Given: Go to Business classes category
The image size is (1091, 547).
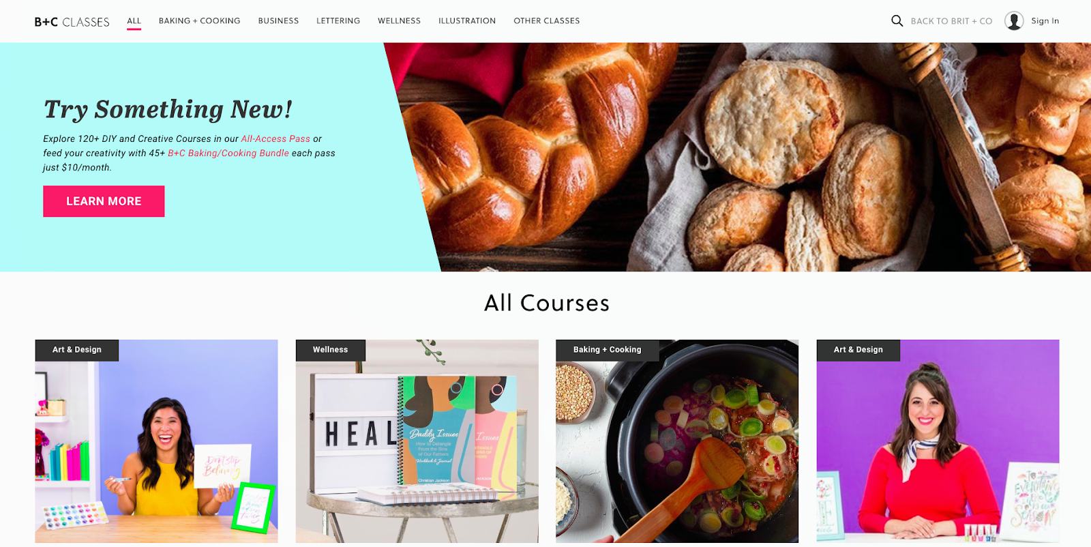Looking at the screenshot, I should pyautogui.click(x=278, y=21).
